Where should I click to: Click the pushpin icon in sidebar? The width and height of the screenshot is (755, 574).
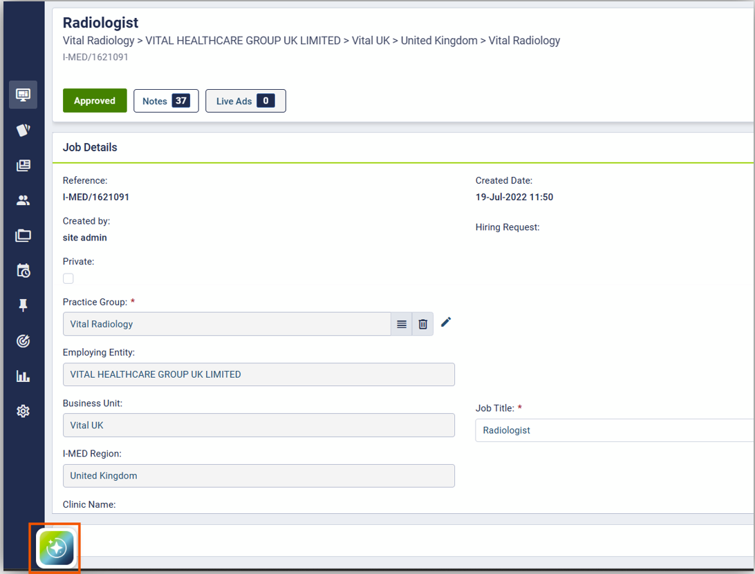pos(23,305)
